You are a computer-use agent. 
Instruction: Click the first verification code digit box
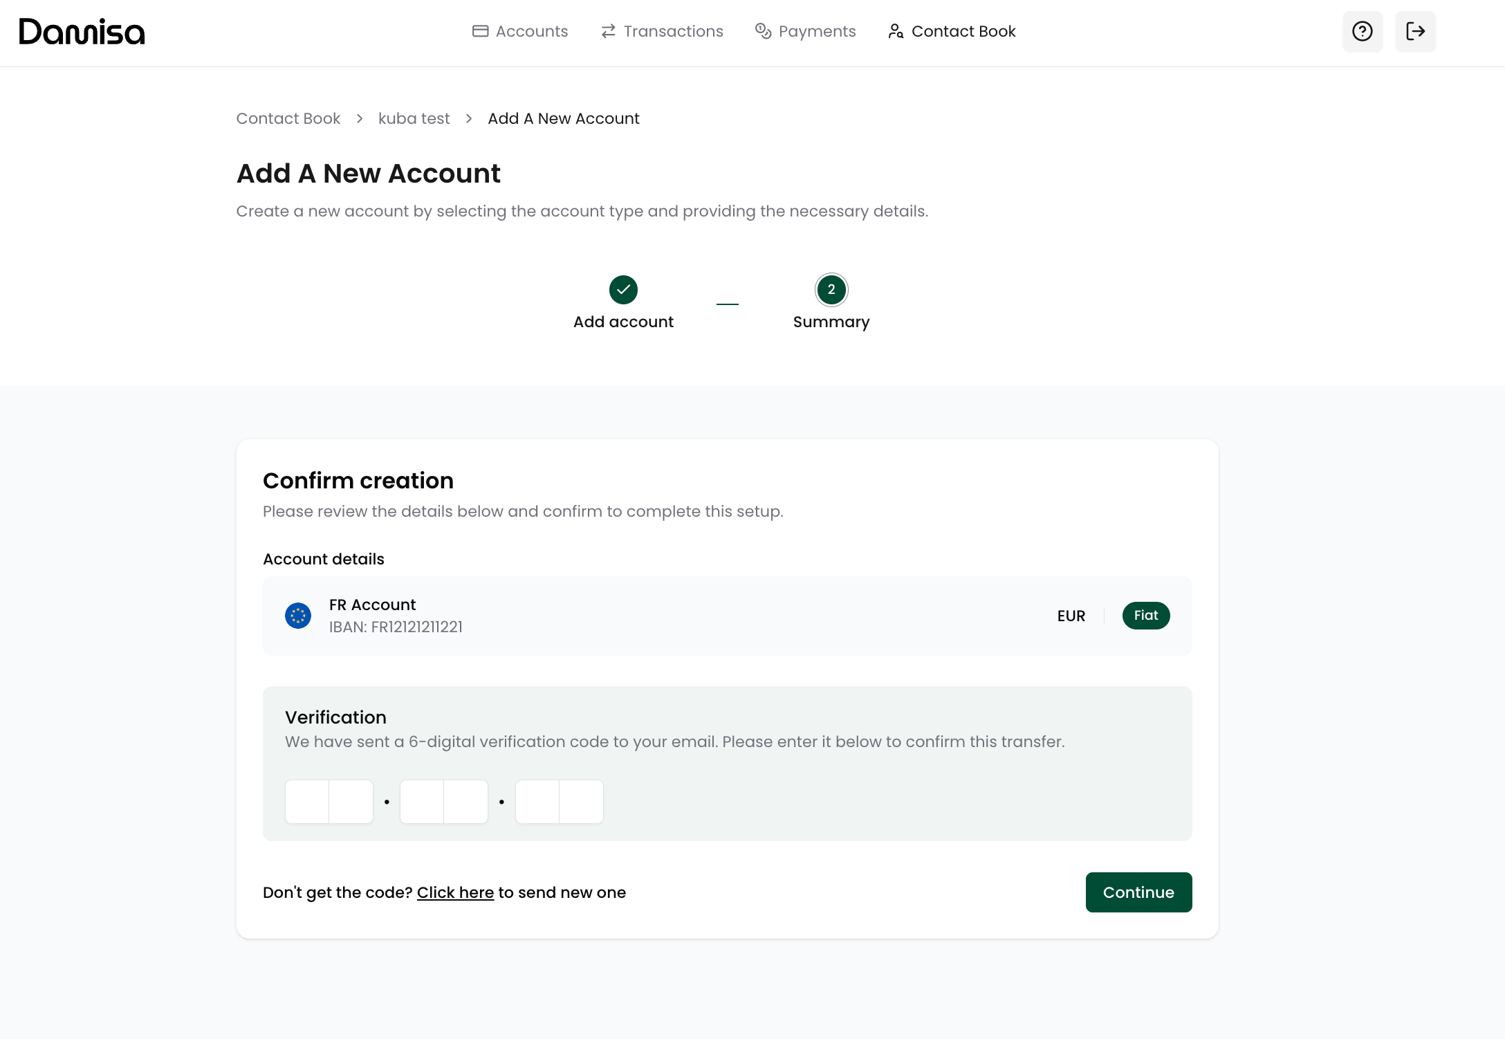click(x=307, y=802)
